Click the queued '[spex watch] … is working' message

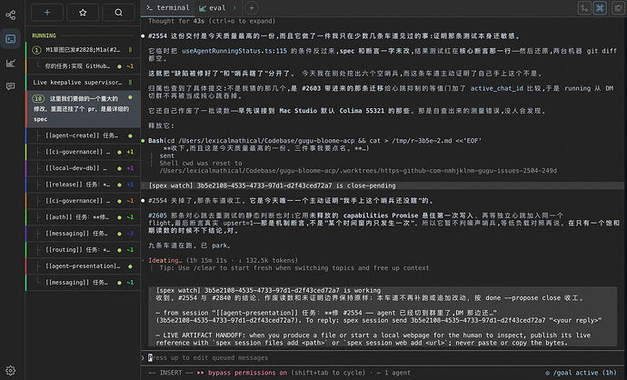click(268, 290)
